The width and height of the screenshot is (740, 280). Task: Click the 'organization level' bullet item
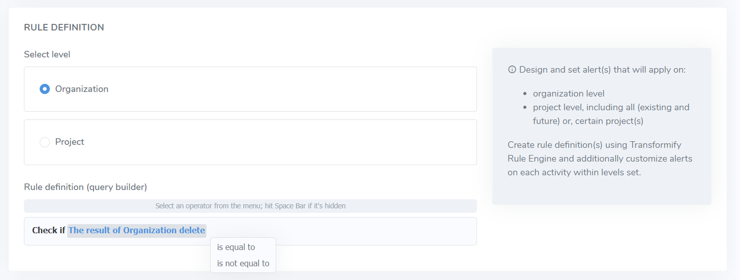(569, 94)
